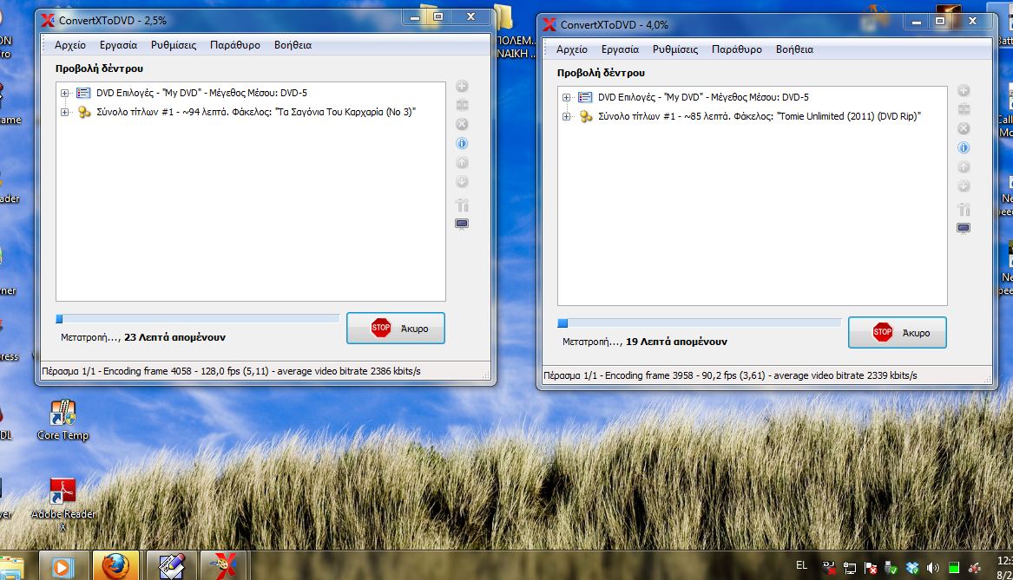The width and height of the screenshot is (1013, 580).
Task: Open Αρχείο menu in the 2,5% window
Action: pos(70,45)
